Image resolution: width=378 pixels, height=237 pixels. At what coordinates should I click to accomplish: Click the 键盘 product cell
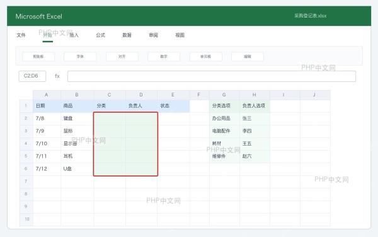77,118
